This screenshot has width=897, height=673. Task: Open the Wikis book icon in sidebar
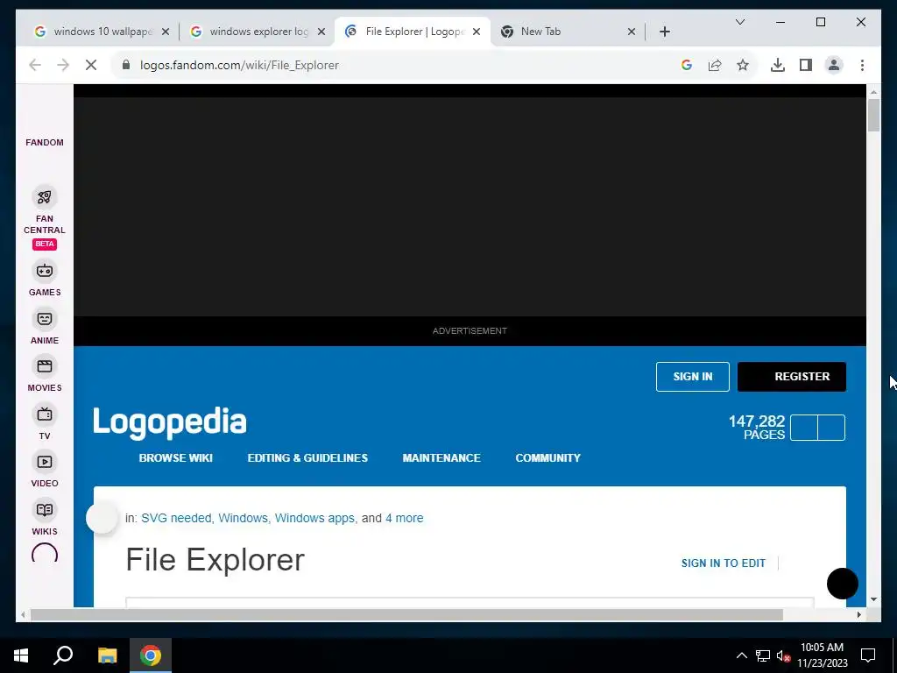click(x=44, y=510)
